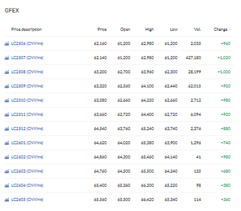
Task: Open the LC2509 (CNY/mt) contract link
Action: click(x=27, y=86)
